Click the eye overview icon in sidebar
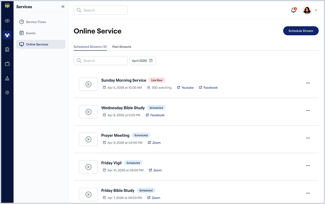This screenshot has width=325, height=204. [7, 21]
